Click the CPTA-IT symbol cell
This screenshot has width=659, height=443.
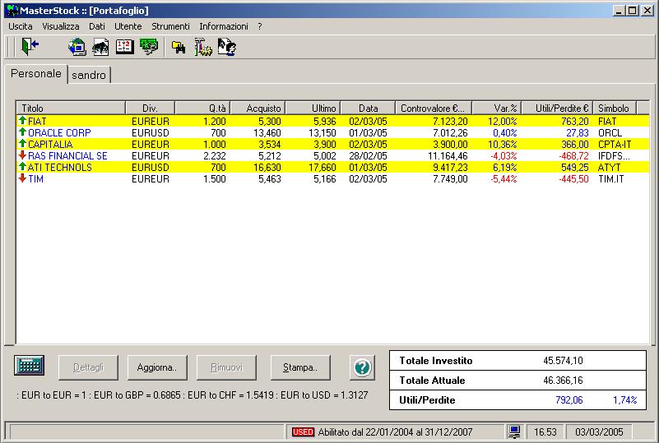coord(615,144)
